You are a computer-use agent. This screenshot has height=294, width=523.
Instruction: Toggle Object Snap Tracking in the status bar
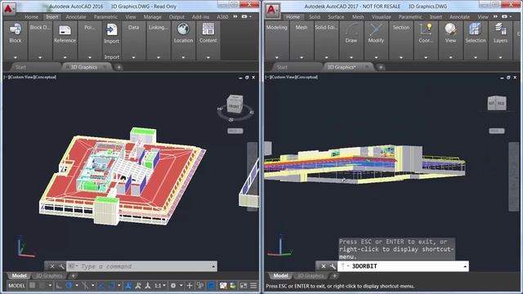tap(101, 286)
